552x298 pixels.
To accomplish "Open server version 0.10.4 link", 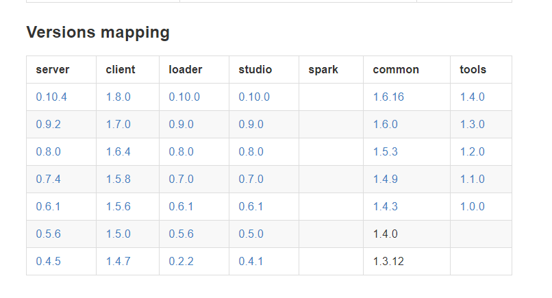I will 51,97.
